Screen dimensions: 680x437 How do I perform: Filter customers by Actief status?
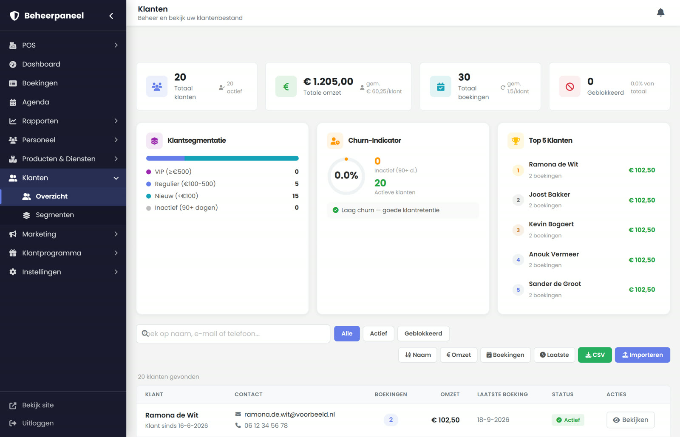(378, 333)
